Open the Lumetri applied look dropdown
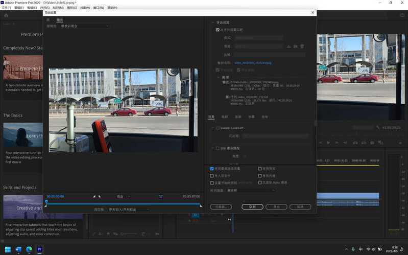This screenshot has height=255, width=408. pyautogui.click(x=275, y=136)
